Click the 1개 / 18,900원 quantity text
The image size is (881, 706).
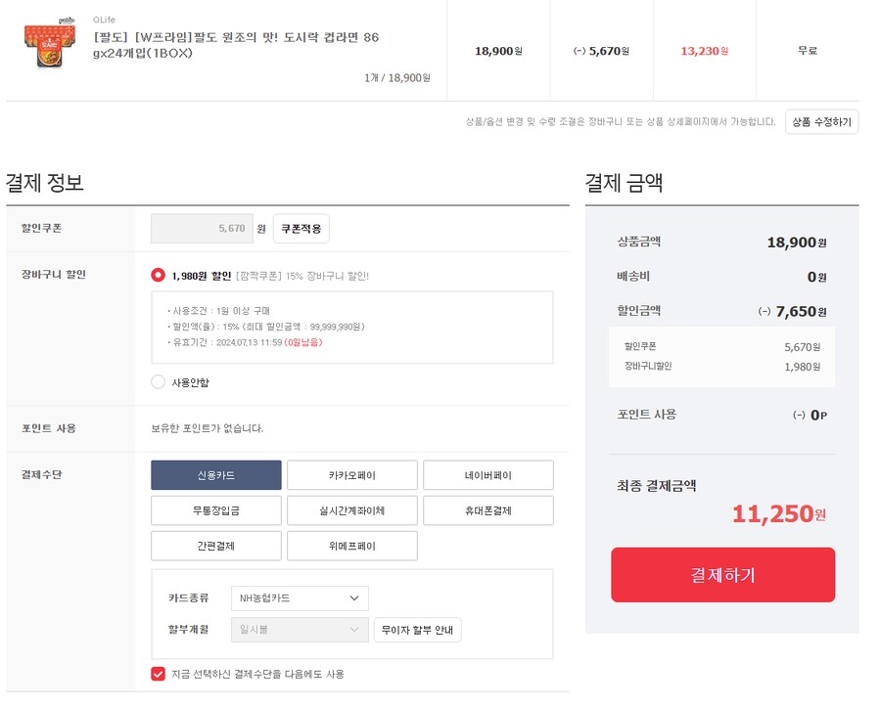coord(397,78)
